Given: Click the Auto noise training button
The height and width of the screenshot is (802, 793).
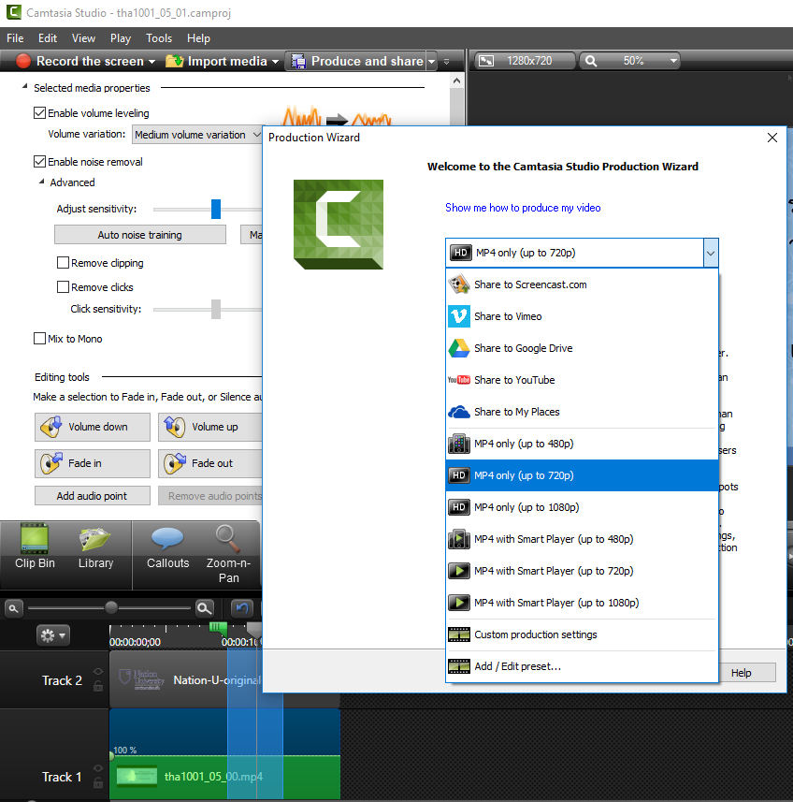Looking at the screenshot, I should tap(139, 235).
